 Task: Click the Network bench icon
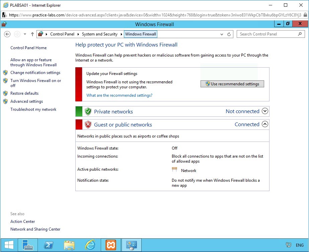pyautogui.click(x=174, y=169)
